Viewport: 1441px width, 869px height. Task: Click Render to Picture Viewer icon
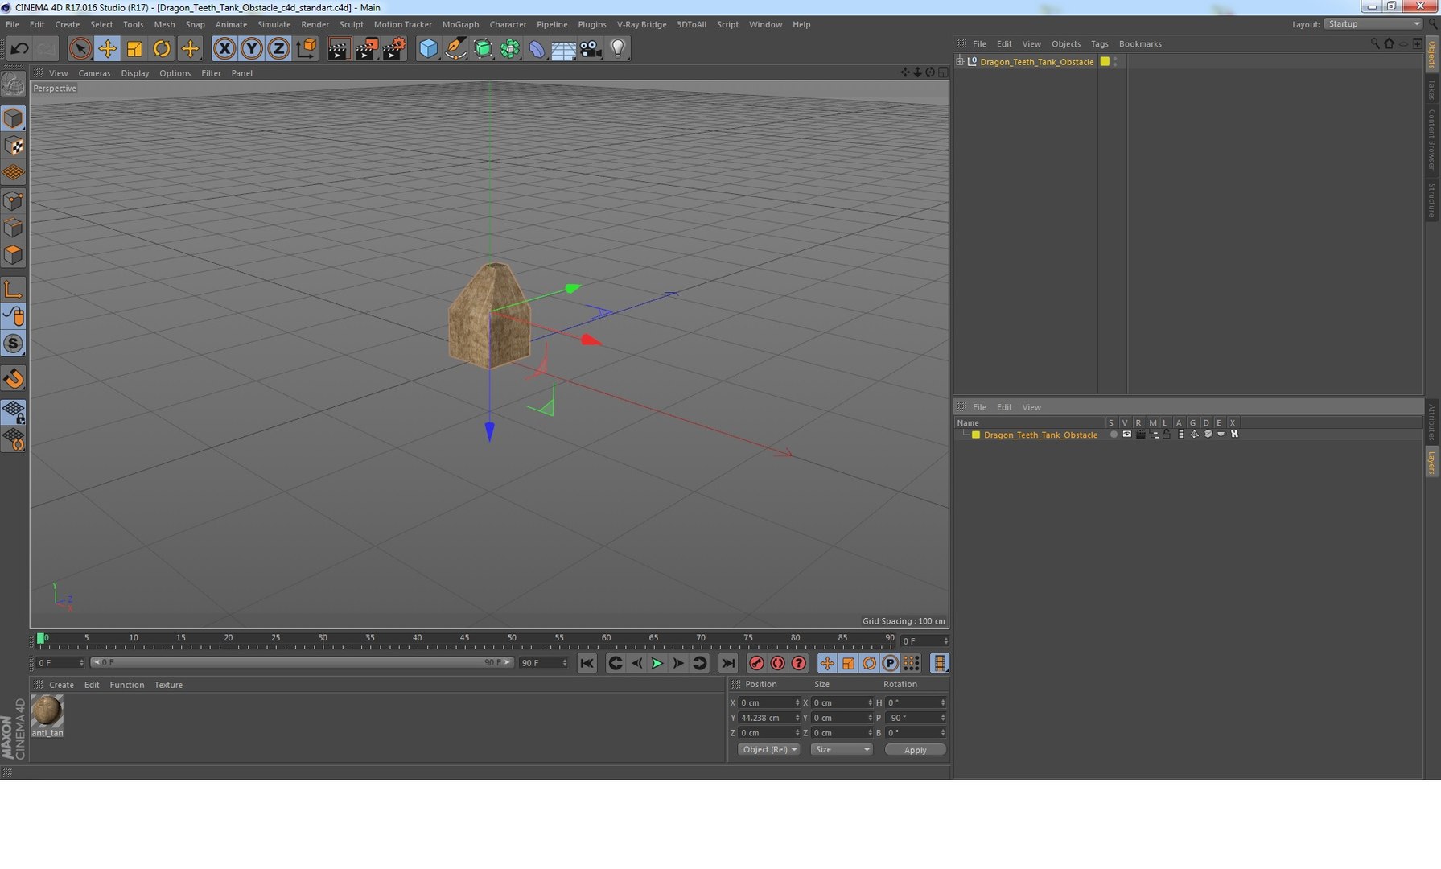click(x=367, y=49)
